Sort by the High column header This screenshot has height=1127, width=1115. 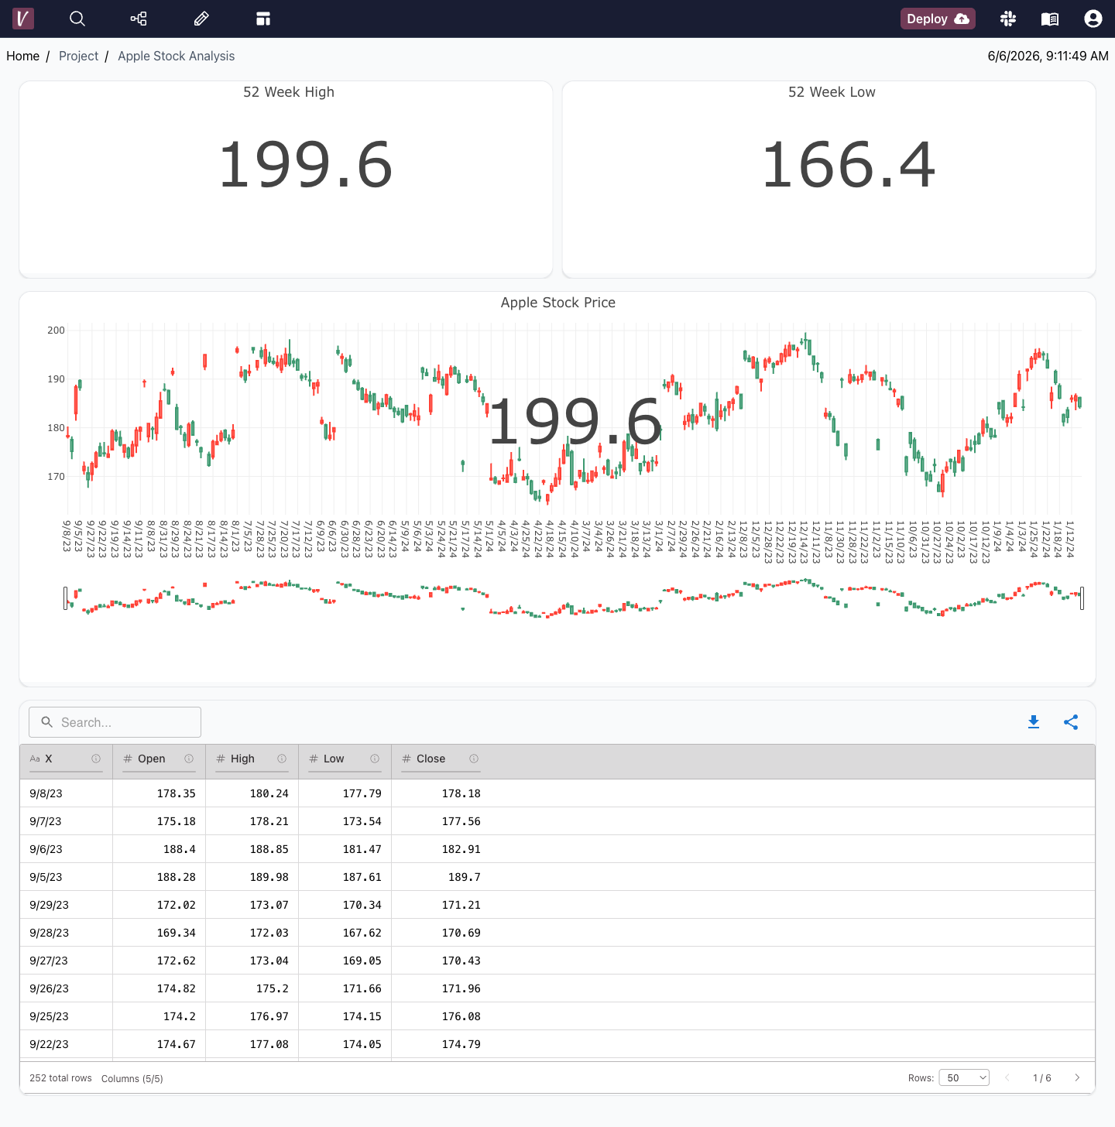pos(242,759)
